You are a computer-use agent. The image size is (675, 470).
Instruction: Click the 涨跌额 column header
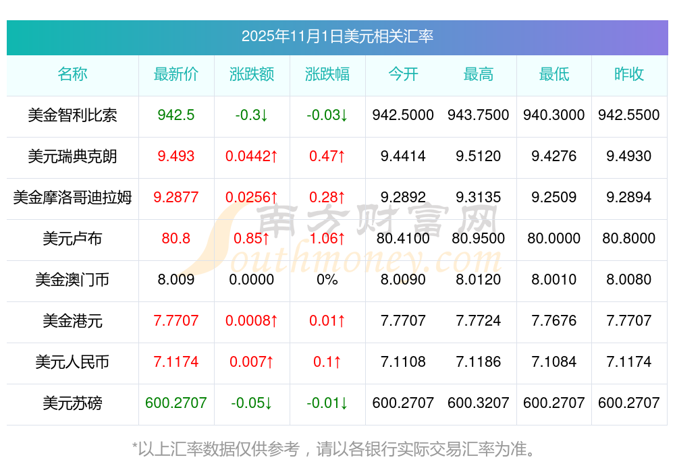pos(252,74)
